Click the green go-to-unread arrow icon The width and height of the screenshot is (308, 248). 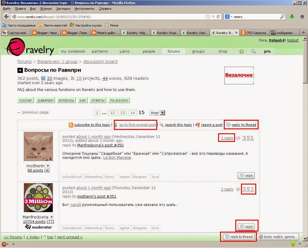[116, 125]
